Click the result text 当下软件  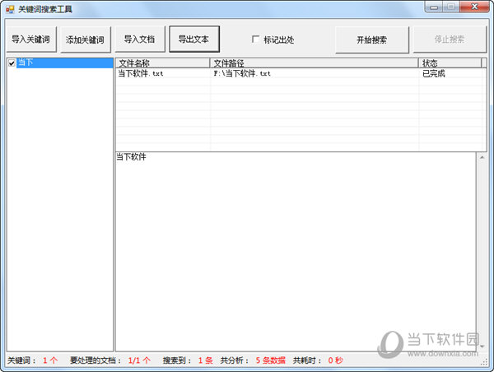(x=132, y=157)
